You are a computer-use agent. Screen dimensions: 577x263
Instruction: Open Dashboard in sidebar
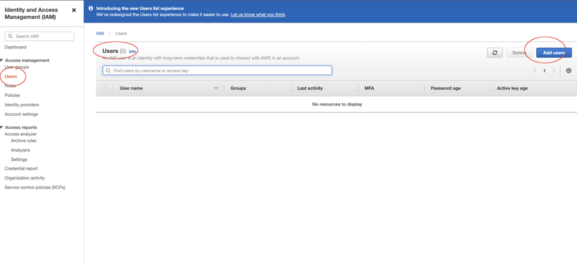(x=15, y=47)
